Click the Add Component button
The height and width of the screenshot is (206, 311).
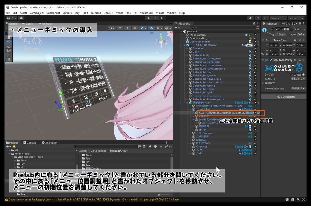point(285,97)
